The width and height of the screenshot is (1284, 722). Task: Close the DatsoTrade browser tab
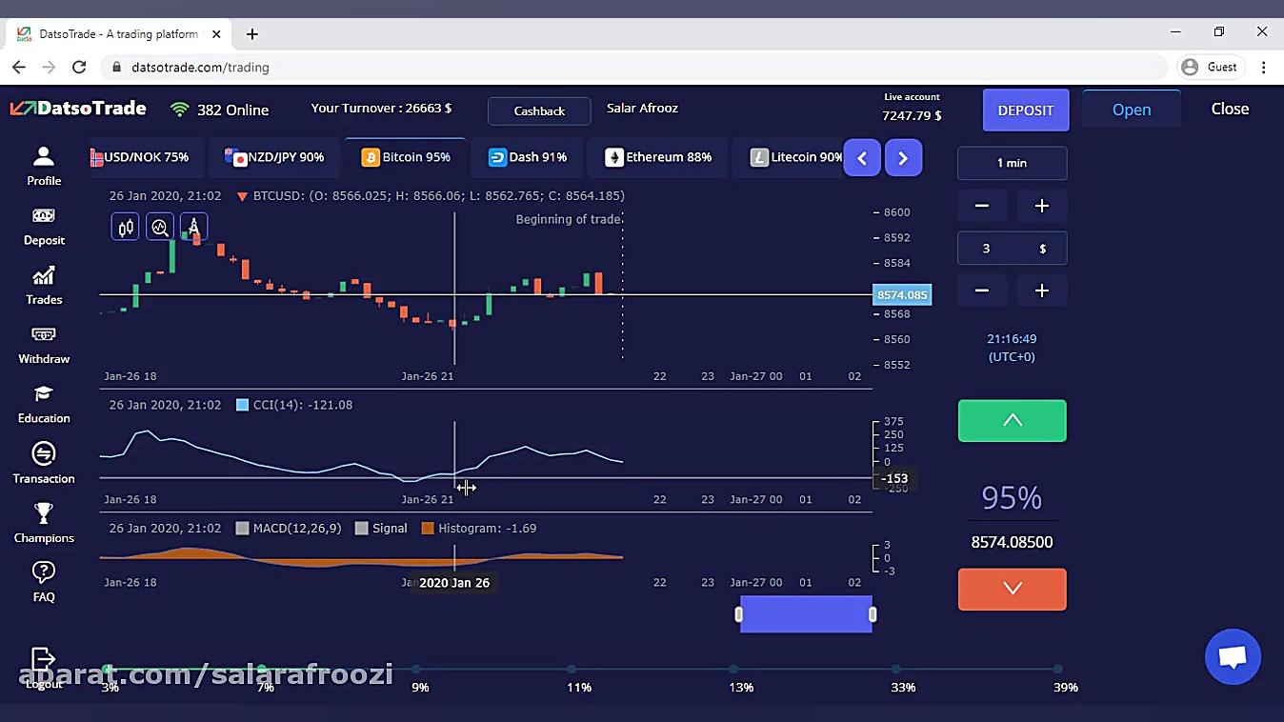pyautogui.click(x=216, y=34)
